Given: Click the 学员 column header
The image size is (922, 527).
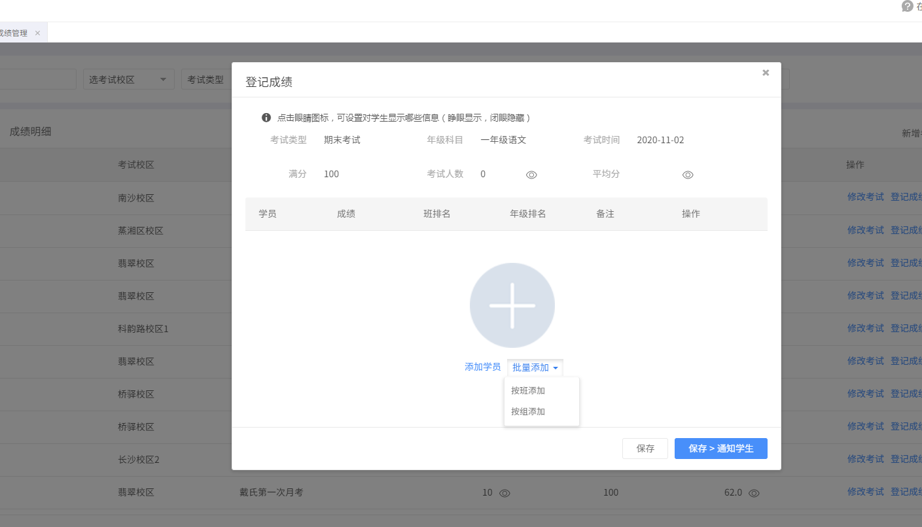Looking at the screenshot, I should [267, 214].
